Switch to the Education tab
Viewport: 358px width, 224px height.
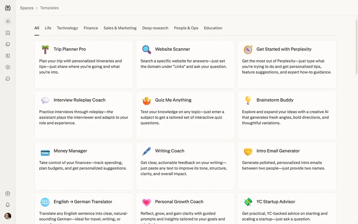[213, 28]
